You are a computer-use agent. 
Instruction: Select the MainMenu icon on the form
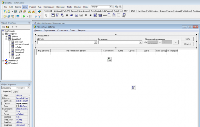click(x=133, y=88)
